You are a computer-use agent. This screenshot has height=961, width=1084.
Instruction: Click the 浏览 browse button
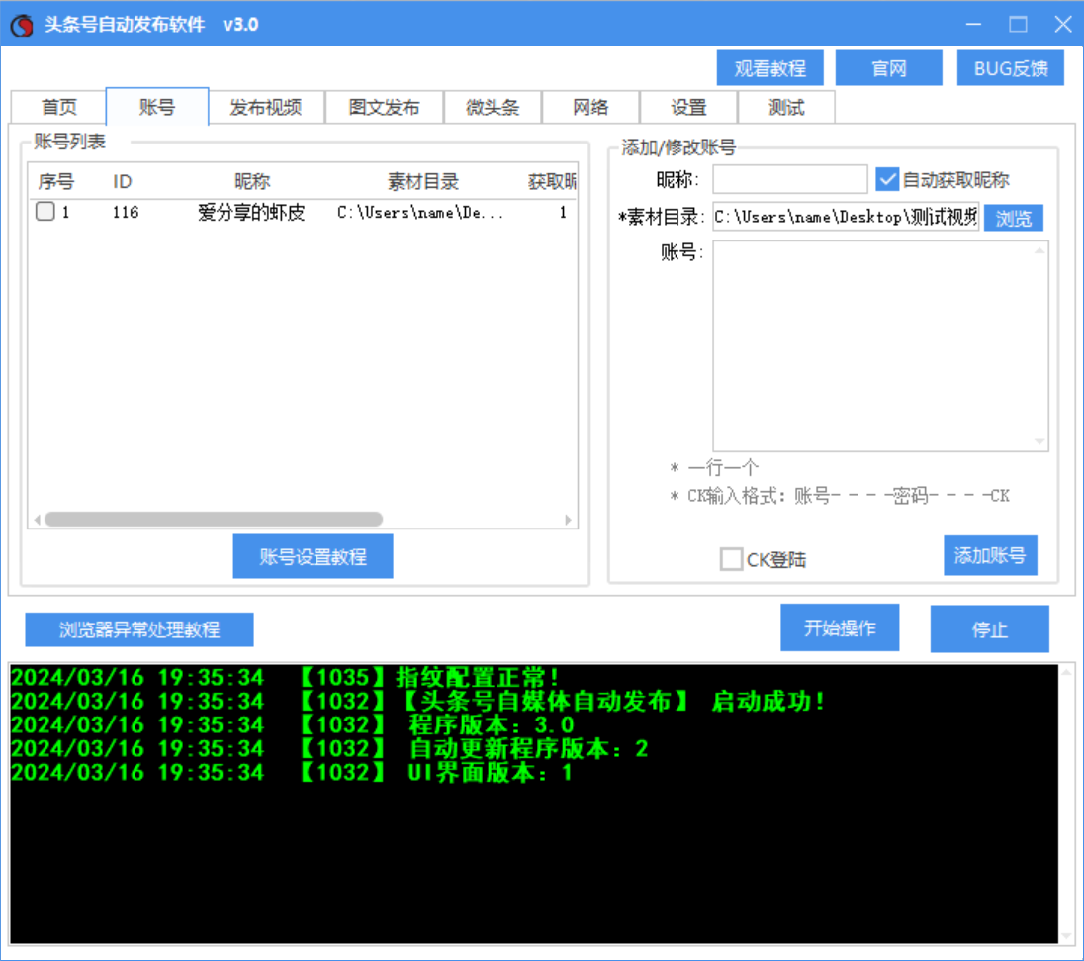[1013, 218]
